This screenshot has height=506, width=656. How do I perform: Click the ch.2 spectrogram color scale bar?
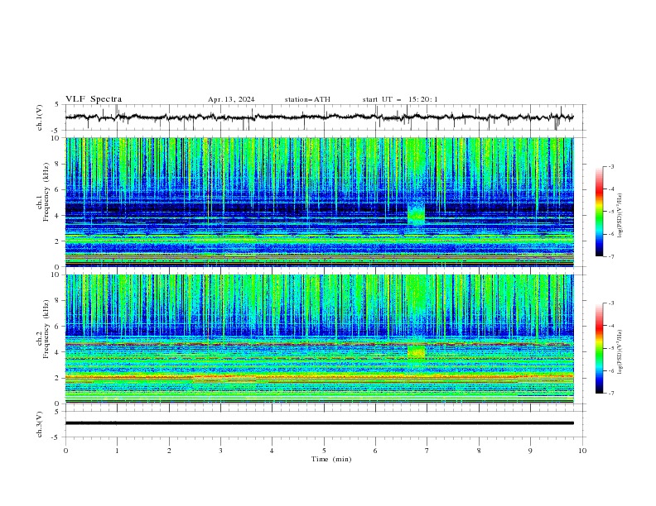pos(599,348)
